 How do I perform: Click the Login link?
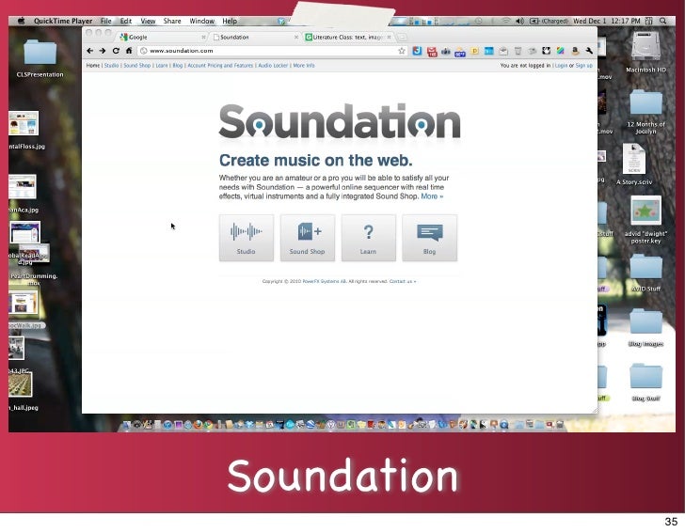561,66
